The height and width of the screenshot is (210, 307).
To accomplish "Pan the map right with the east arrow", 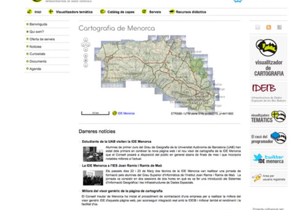I will click(88, 45).
